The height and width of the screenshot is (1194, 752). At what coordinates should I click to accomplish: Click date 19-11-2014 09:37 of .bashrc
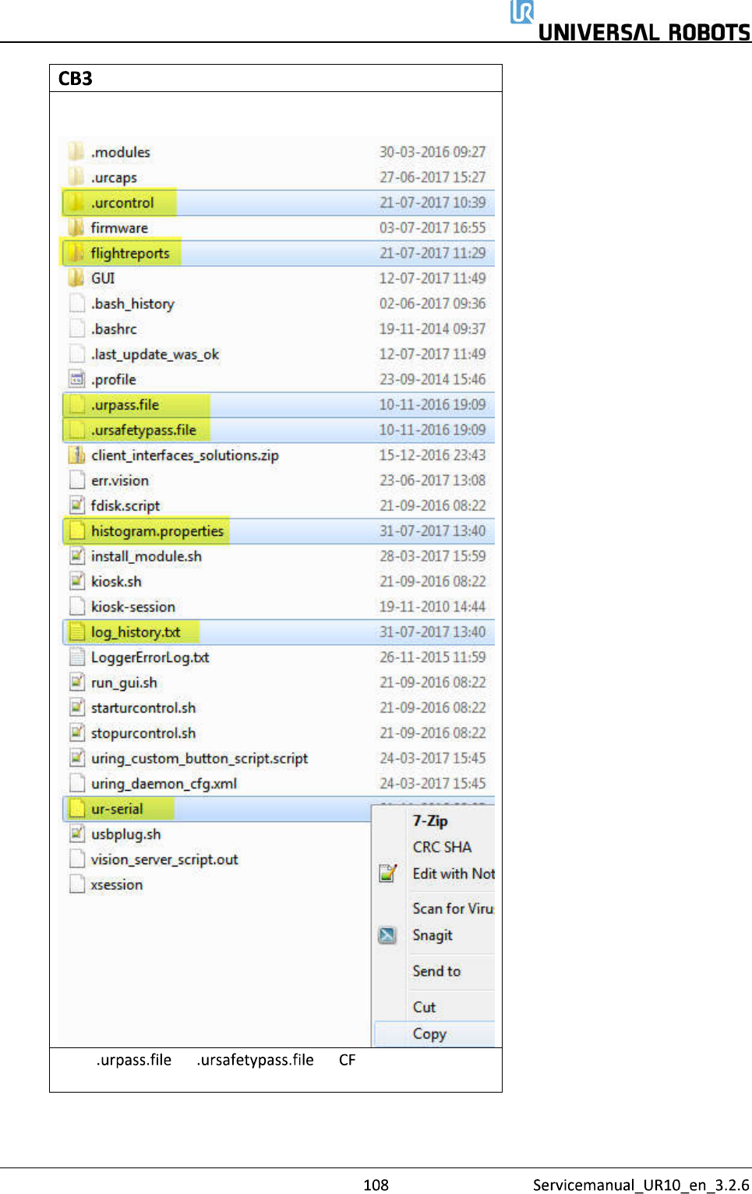tap(432, 328)
